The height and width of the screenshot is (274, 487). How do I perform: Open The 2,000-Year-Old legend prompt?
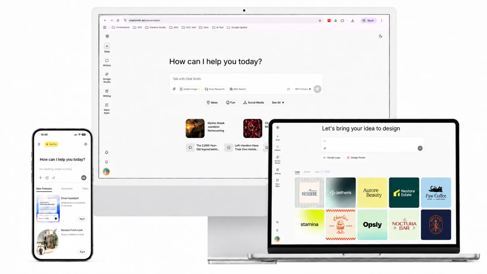pyautogui.click(x=203, y=147)
